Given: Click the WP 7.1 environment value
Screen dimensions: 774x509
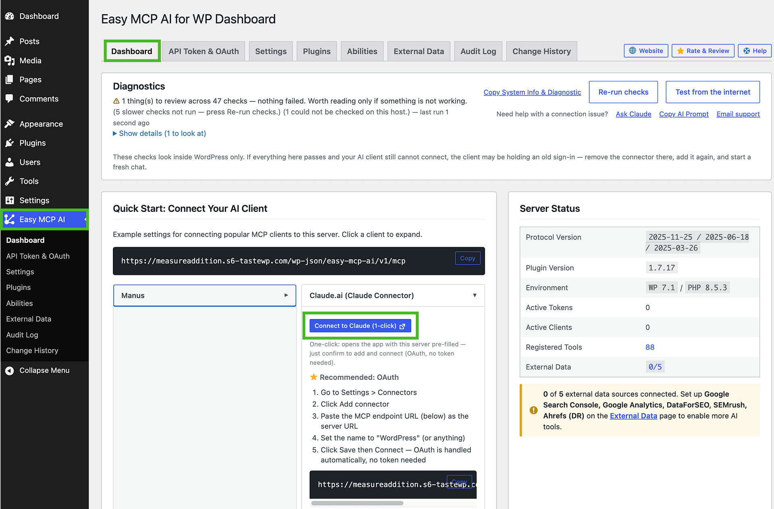Looking at the screenshot, I should coord(662,288).
